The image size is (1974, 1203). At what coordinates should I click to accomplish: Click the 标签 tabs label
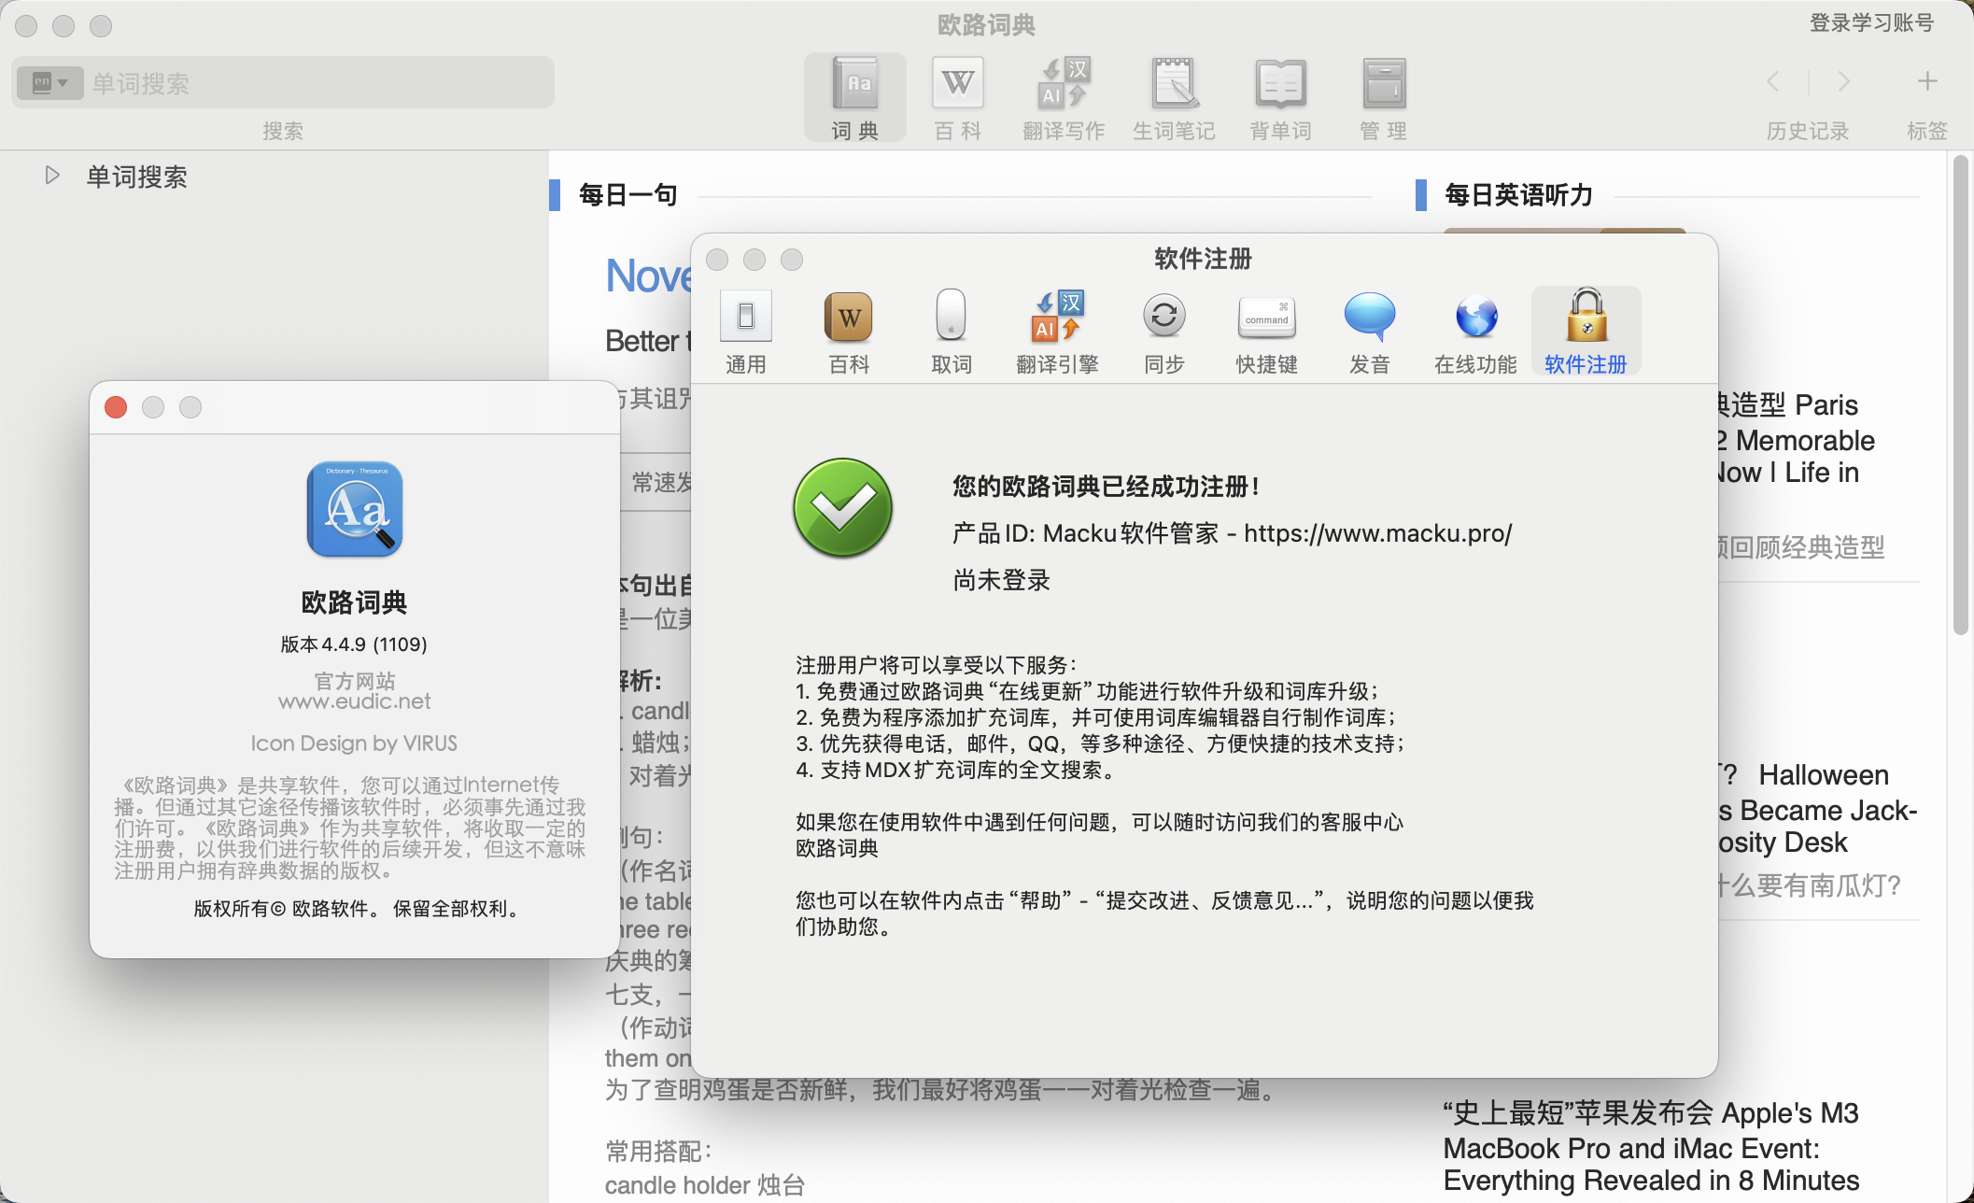coord(1927,131)
